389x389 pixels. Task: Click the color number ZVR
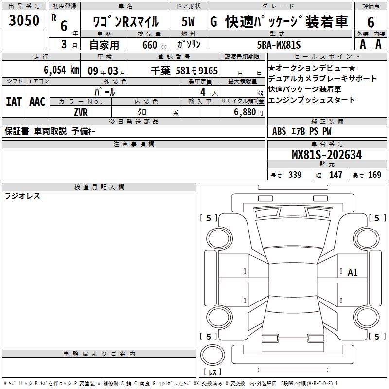81,112
